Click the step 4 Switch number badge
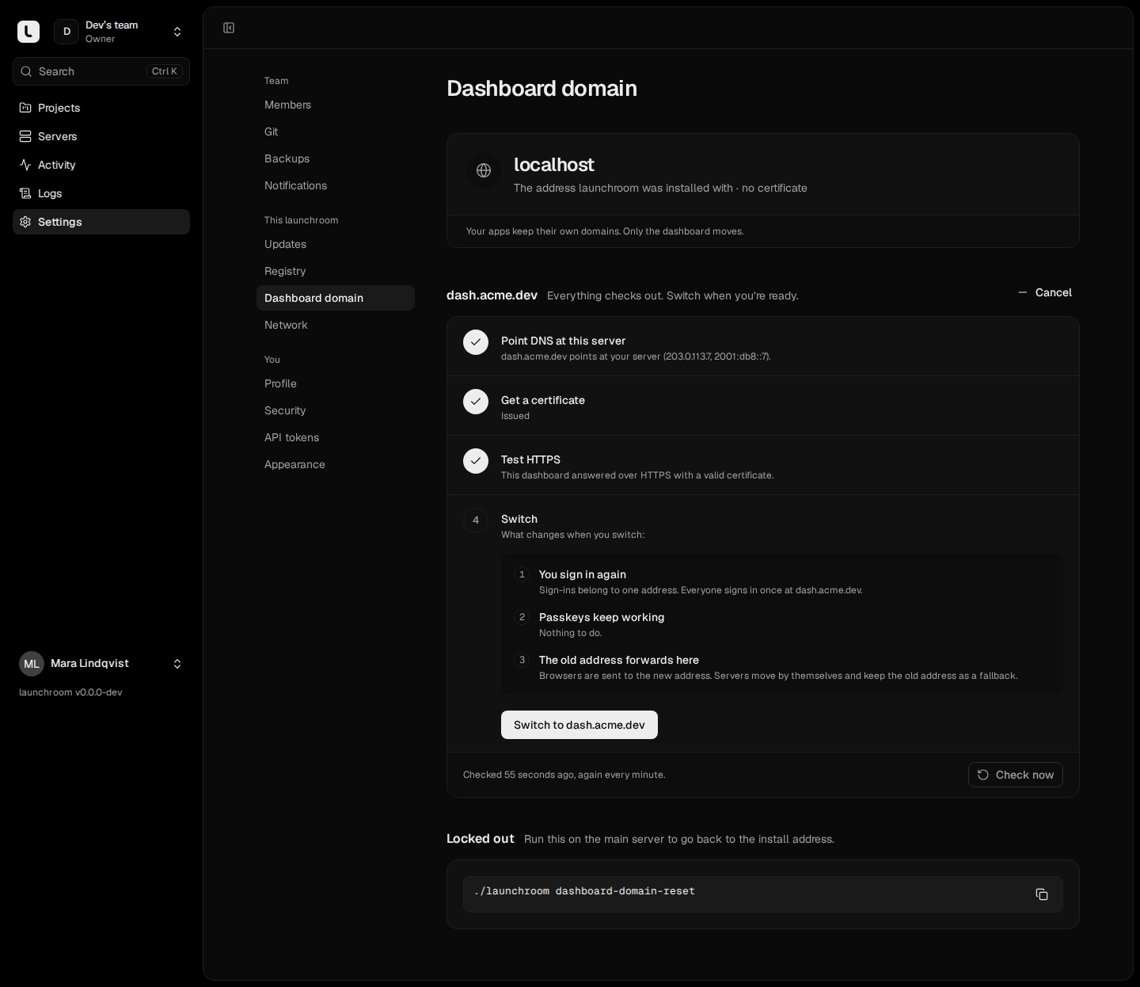This screenshot has height=987, width=1140. point(476,520)
